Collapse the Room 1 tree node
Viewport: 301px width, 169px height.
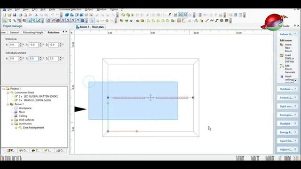[8, 104]
